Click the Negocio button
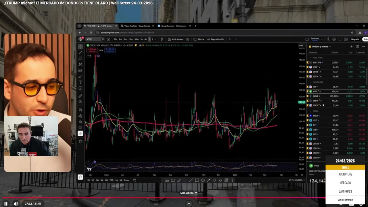The image size is (368, 207). click(x=355, y=39)
